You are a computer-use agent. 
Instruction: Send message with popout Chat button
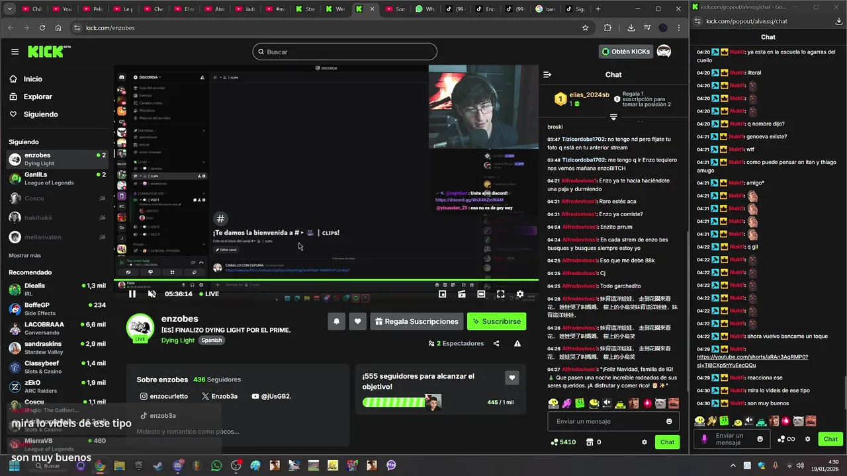pos(830,439)
